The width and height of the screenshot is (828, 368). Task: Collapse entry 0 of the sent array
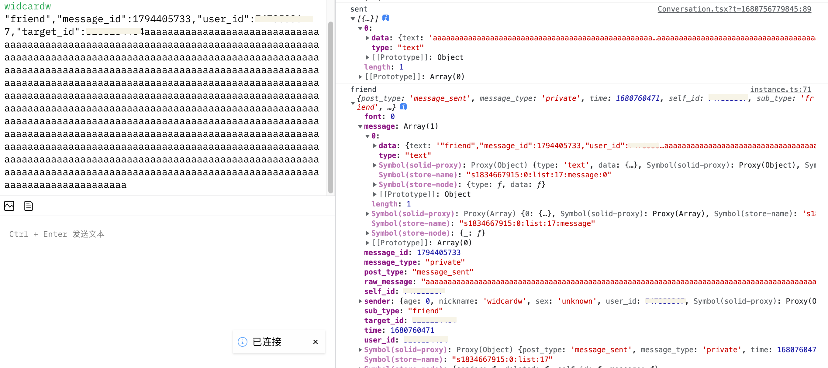click(360, 28)
